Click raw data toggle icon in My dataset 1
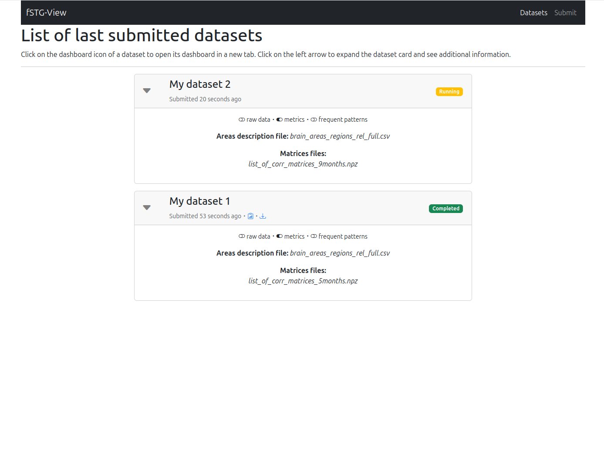 (242, 236)
